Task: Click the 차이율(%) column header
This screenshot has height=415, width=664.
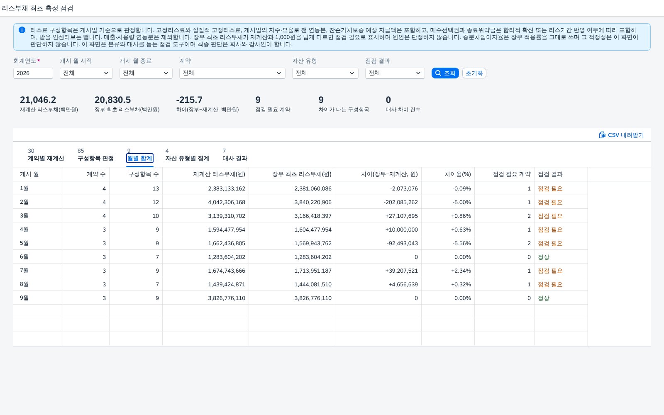Action: click(448, 174)
